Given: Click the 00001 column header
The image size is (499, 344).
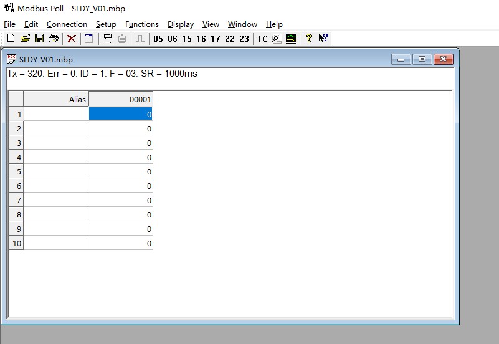Looking at the screenshot, I should point(121,99).
